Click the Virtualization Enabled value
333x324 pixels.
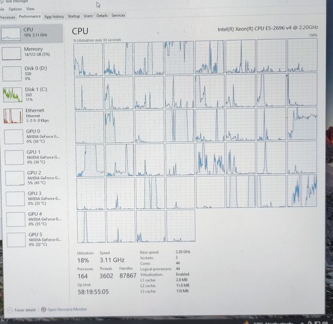click(x=182, y=274)
